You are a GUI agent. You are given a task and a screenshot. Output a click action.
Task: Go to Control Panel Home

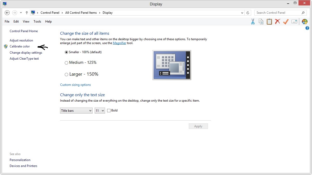pos(24,31)
